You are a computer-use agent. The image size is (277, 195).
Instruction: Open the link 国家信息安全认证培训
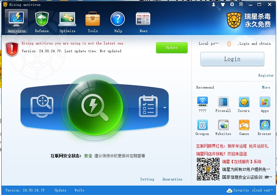pyautogui.click(x=247, y=177)
